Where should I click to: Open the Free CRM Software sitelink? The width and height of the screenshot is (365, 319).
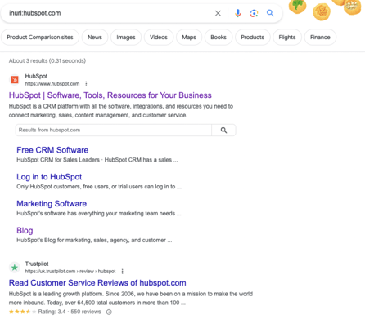tap(52, 150)
